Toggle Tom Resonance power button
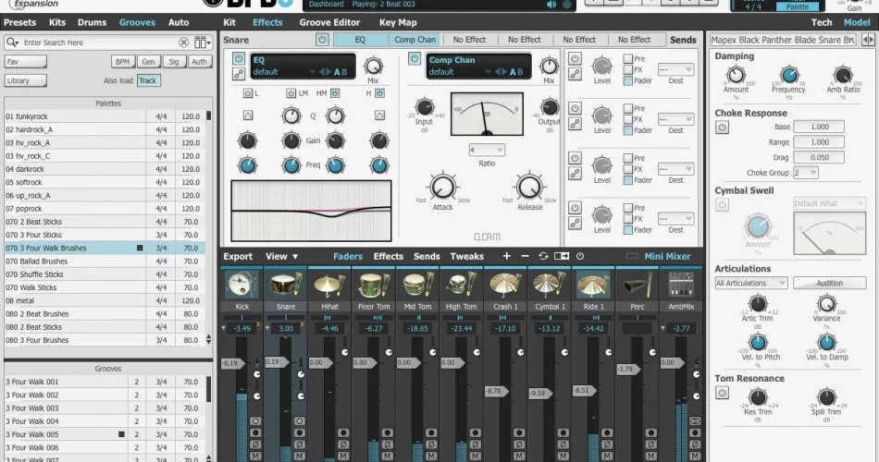 click(722, 393)
